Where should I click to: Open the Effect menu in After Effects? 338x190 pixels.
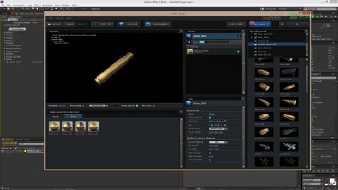pos(37,5)
